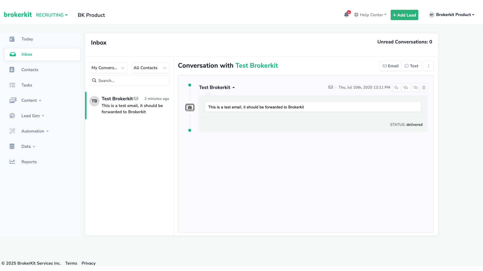The height and width of the screenshot is (271, 483).
Task: Open Test Brokerkit contact link in heading
Action: point(257,65)
